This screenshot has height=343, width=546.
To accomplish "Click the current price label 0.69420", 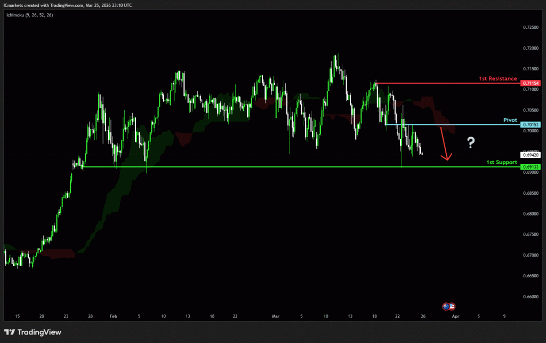I will tap(531, 155).
